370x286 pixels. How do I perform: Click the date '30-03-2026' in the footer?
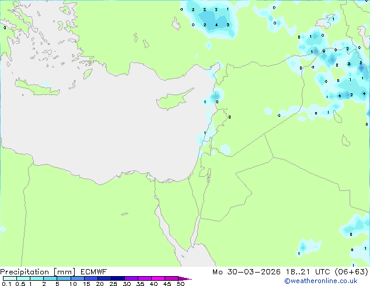click(254, 272)
